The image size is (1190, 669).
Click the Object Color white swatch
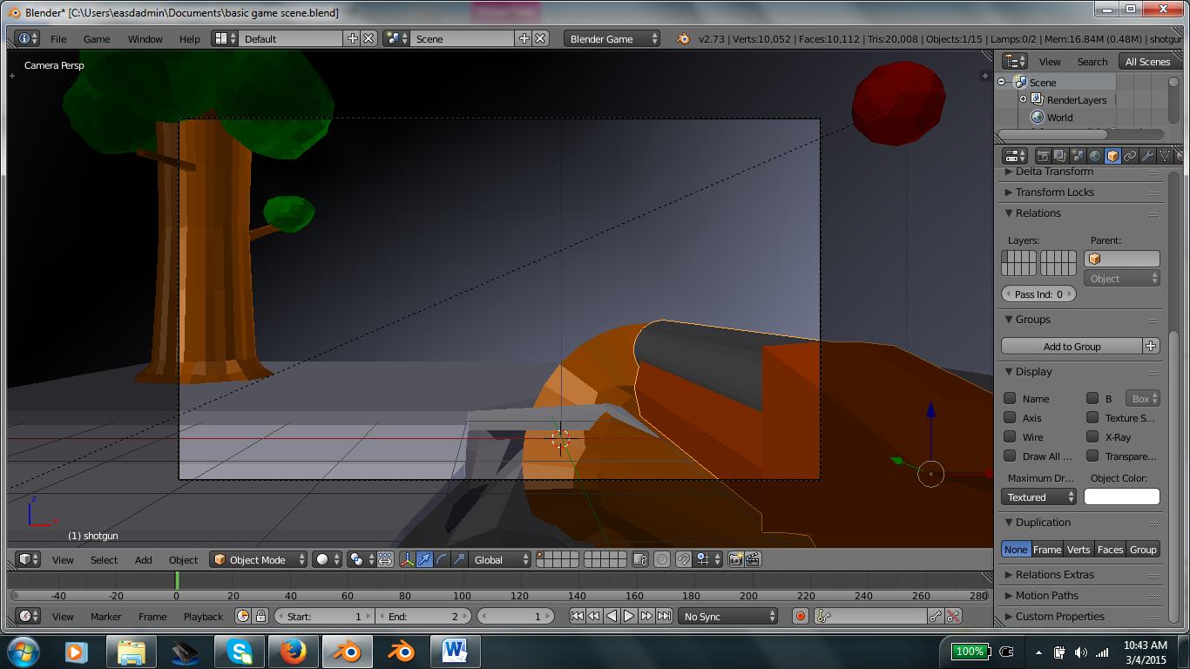click(1121, 497)
